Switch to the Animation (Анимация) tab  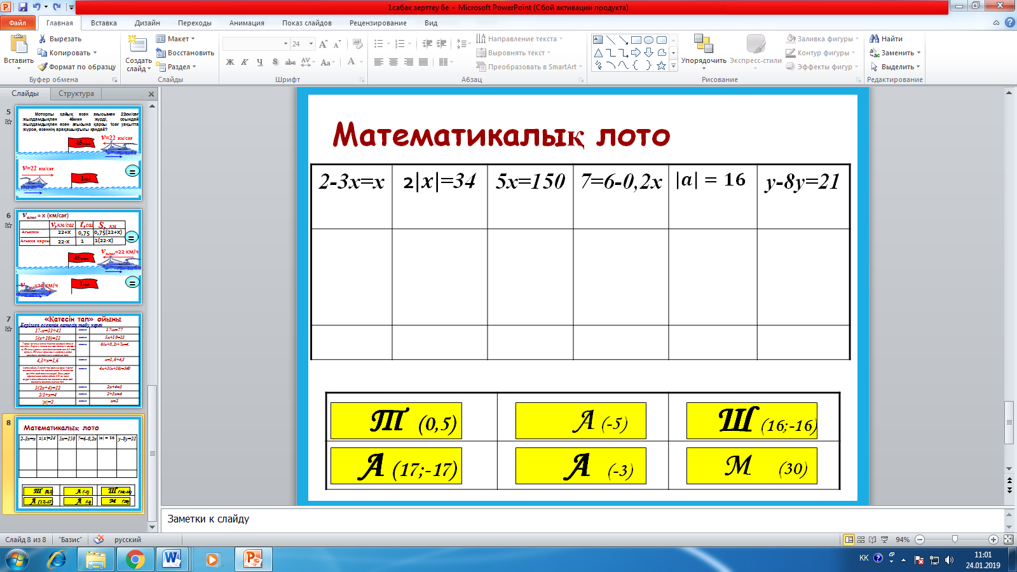(247, 23)
